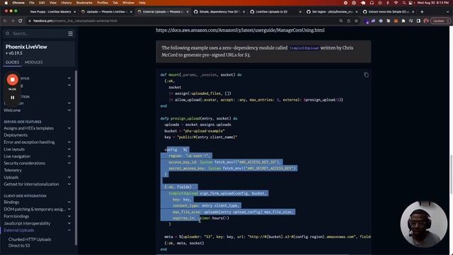Expand the Uploads section chevron
Screen dimensions: 453x255
click(69, 177)
